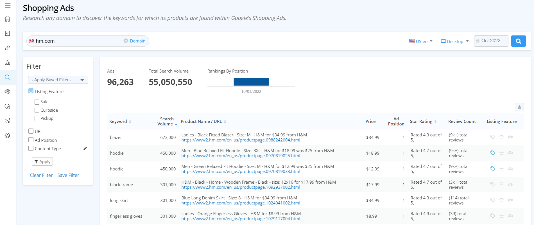
Task: Open the backlinks chain icon in sidebar
Action: coord(8,48)
